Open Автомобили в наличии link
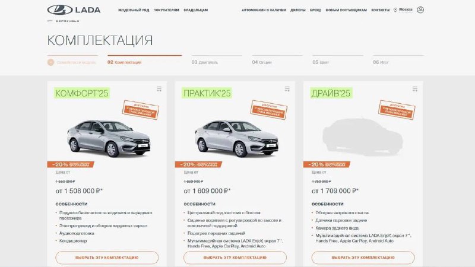The image size is (475, 267). [x=264, y=10]
